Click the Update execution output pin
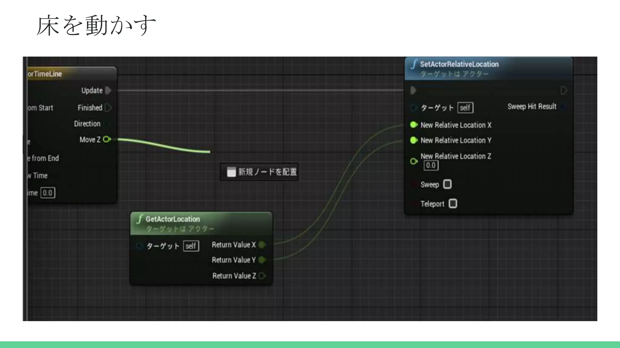This screenshot has height=348, width=620. [x=109, y=90]
